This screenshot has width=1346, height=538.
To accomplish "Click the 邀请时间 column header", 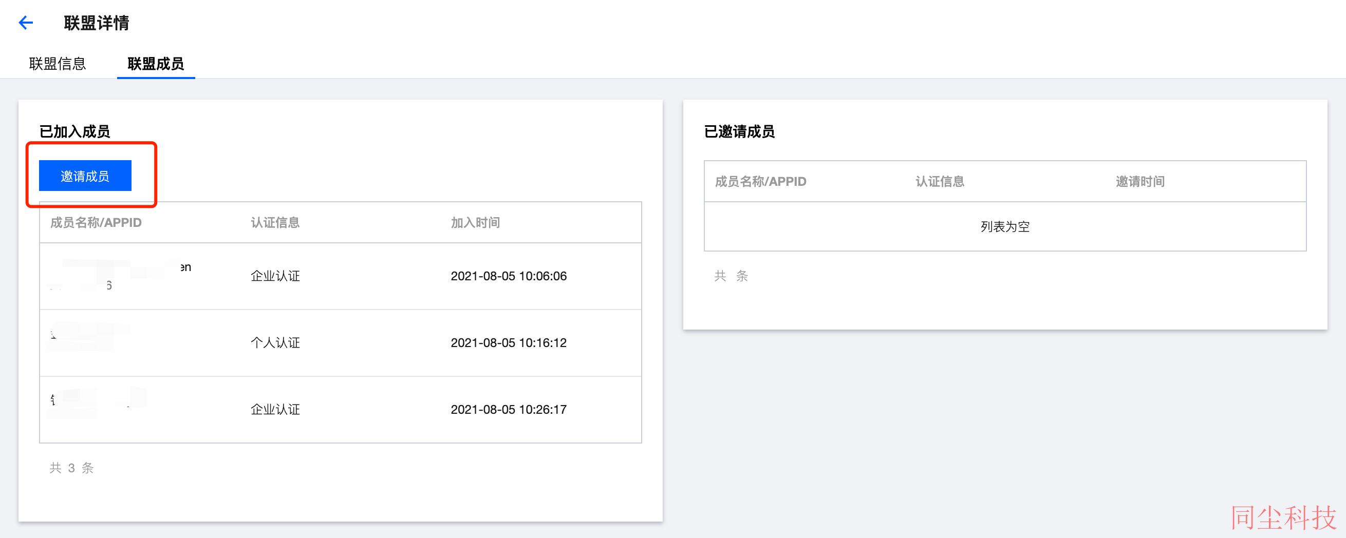I will [x=1140, y=181].
